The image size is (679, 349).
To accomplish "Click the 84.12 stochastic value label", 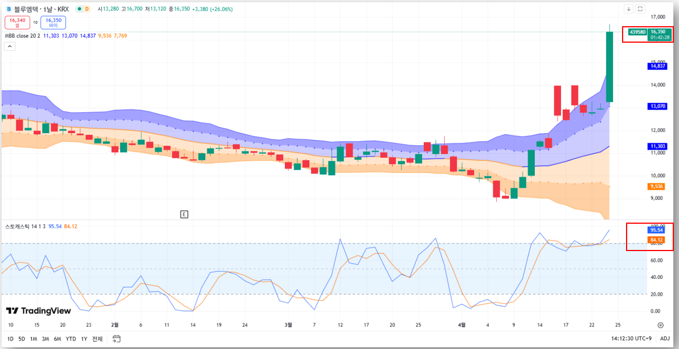I will pyautogui.click(x=657, y=240).
